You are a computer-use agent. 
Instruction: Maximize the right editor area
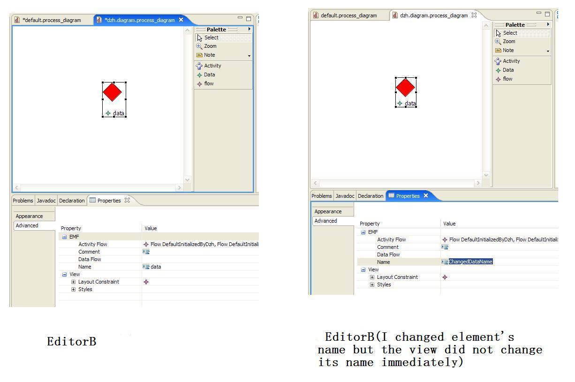pos(547,14)
